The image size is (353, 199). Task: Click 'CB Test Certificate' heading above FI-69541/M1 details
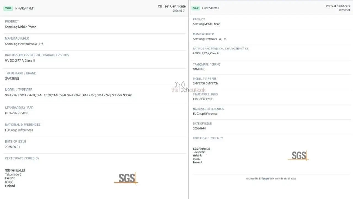pos(172,6)
